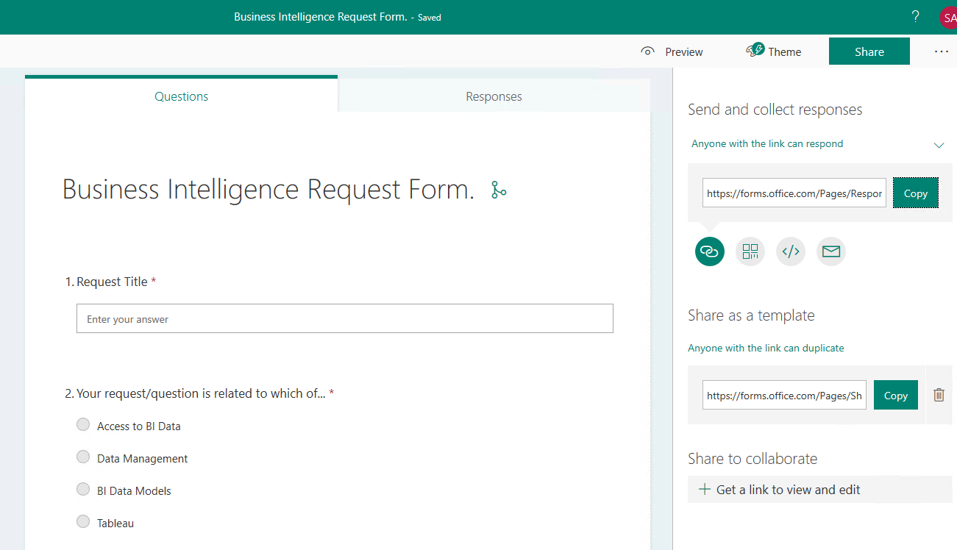Select the Data Management radio button
Screen dimensions: 957x550
(x=83, y=457)
